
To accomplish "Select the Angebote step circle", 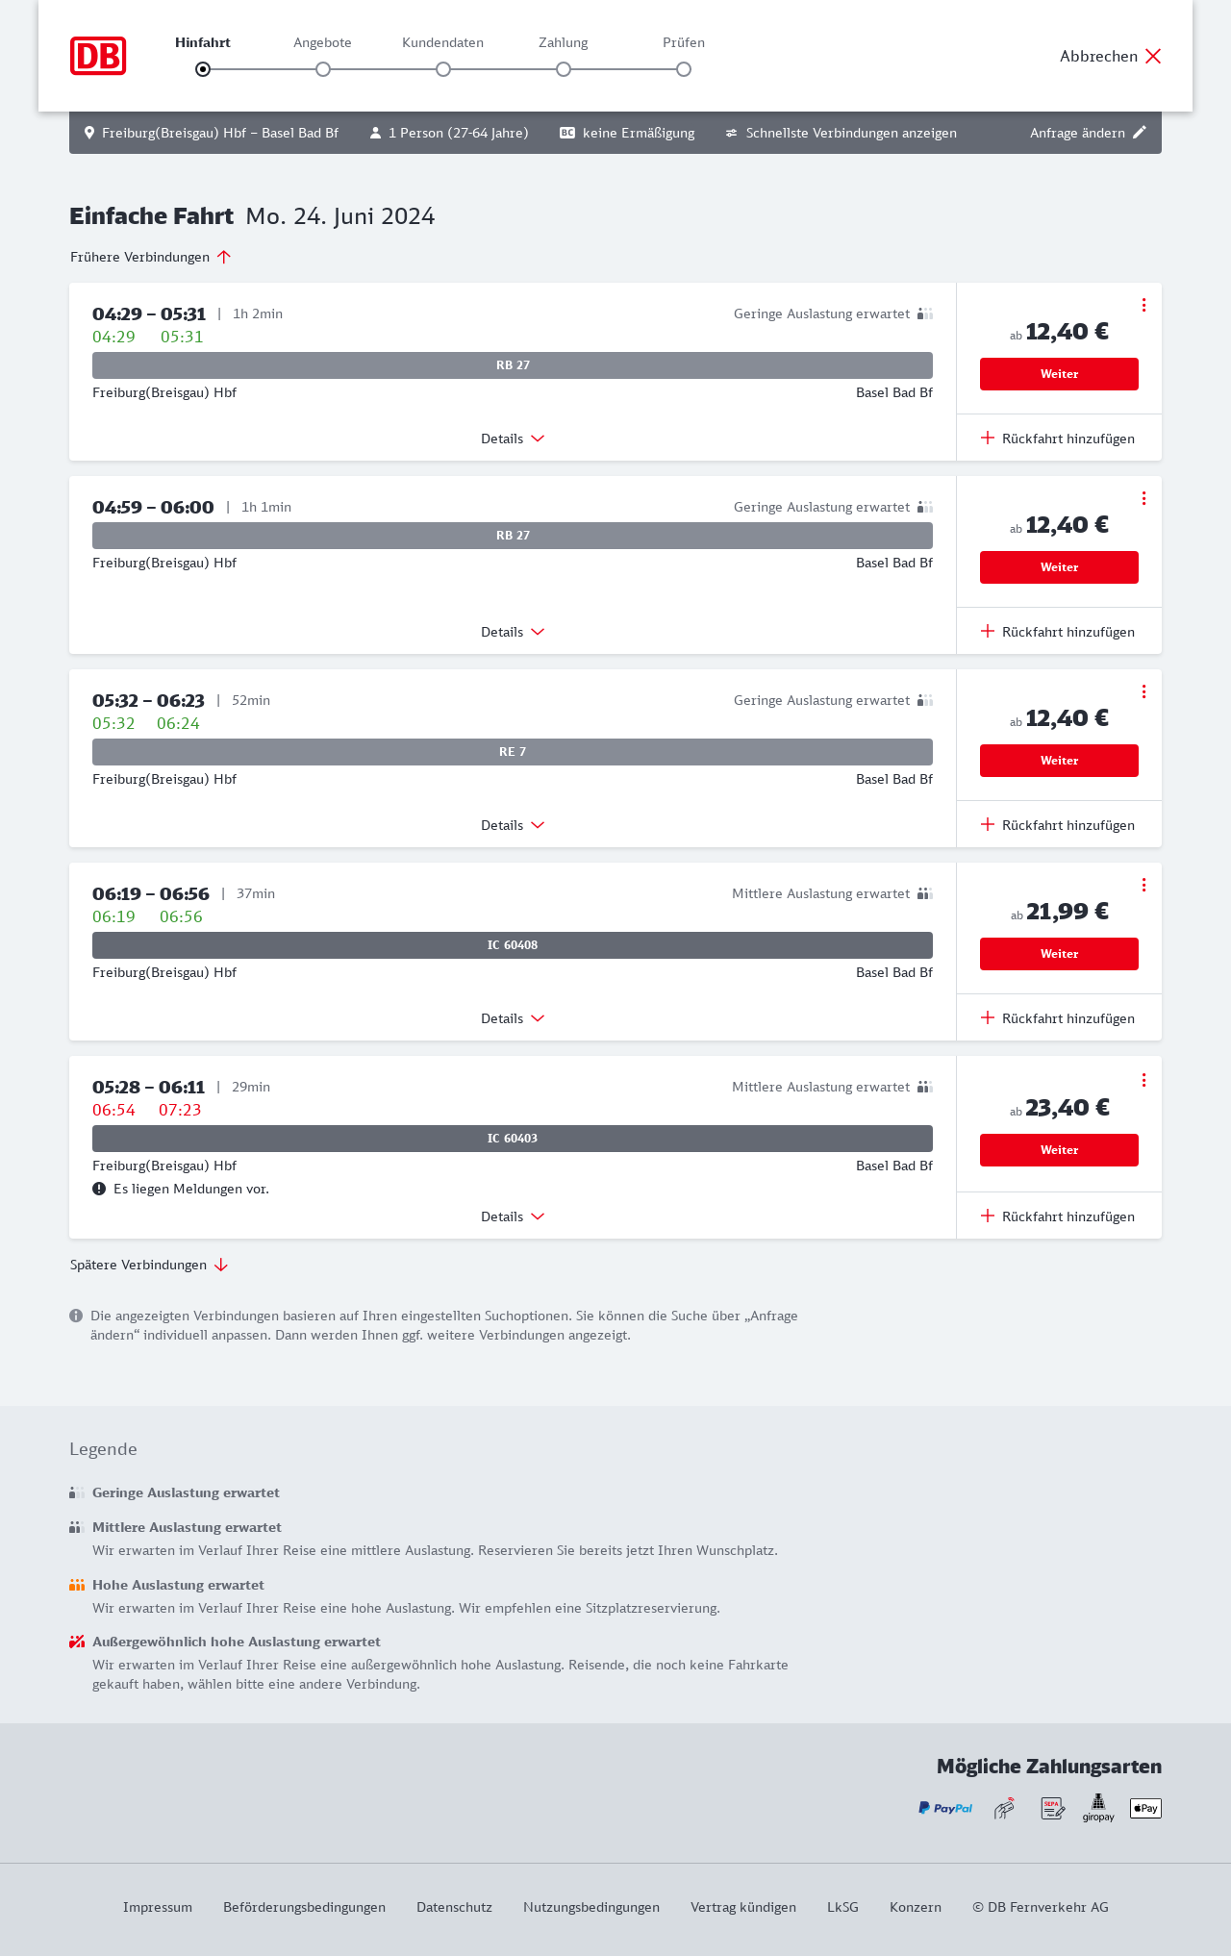I will point(323,69).
